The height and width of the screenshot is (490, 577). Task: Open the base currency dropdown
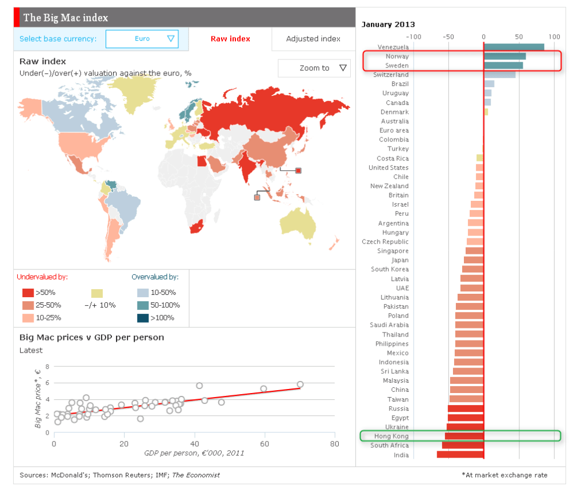click(x=142, y=39)
